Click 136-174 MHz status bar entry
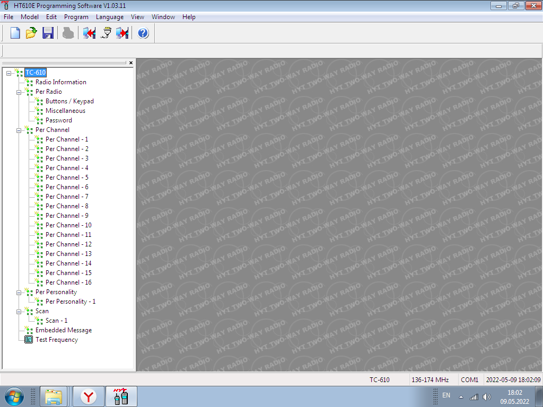 click(430, 379)
